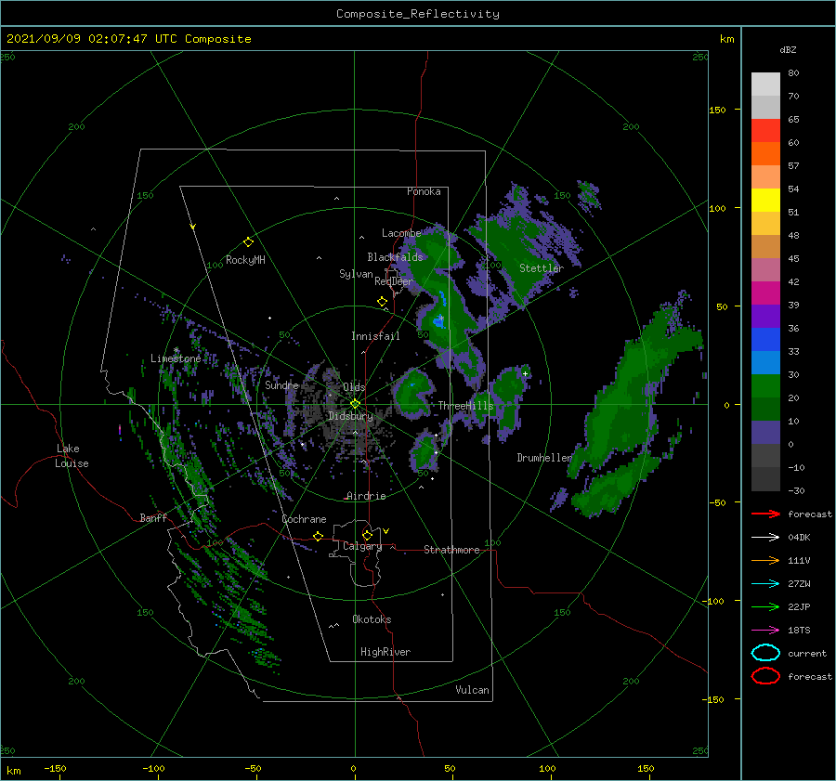Click the Composite_Reflectivity title text

point(418,14)
